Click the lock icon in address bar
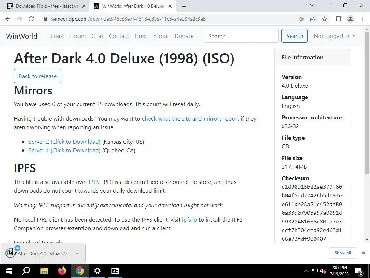370x278 pixels. click(46, 19)
